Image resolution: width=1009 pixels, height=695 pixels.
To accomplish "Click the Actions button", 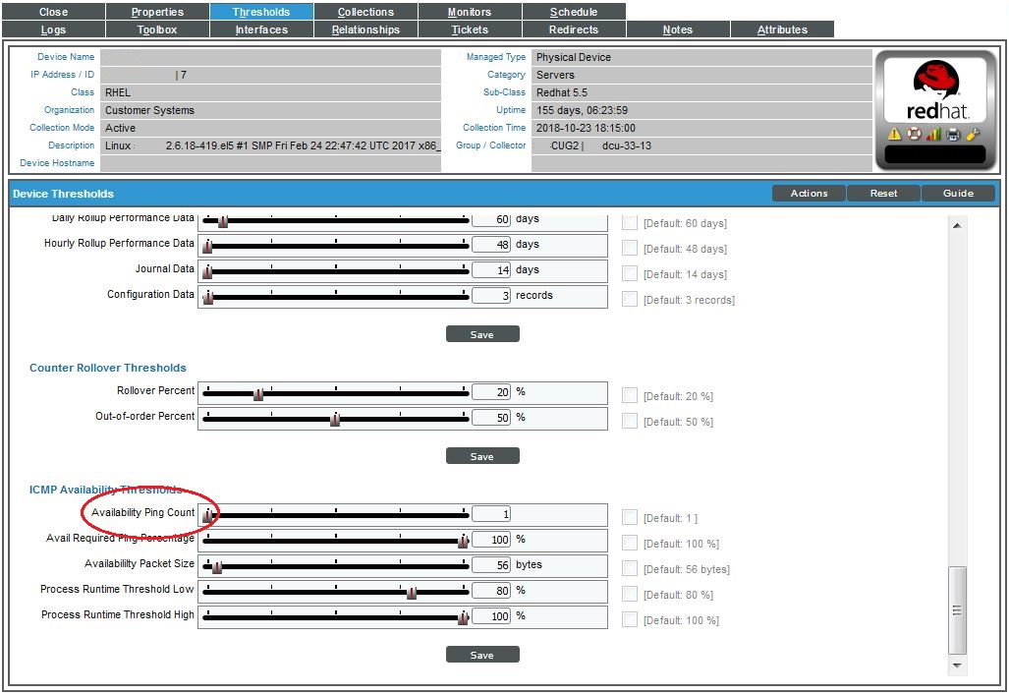I will click(x=808, y=193).
